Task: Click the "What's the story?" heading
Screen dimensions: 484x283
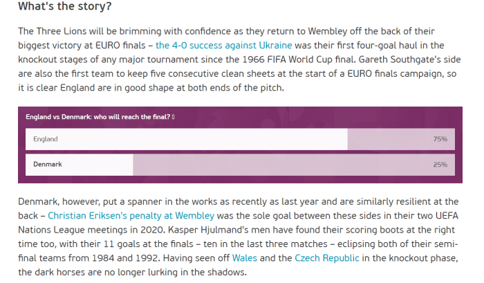Action: click(64, 7)
